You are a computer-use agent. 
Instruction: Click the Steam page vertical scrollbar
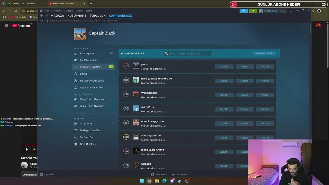[x=310, y=28]
